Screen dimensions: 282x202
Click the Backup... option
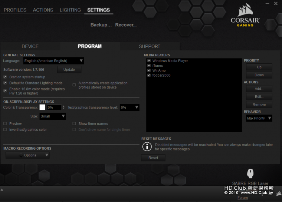pyautogui.click(x=101, y=25)
